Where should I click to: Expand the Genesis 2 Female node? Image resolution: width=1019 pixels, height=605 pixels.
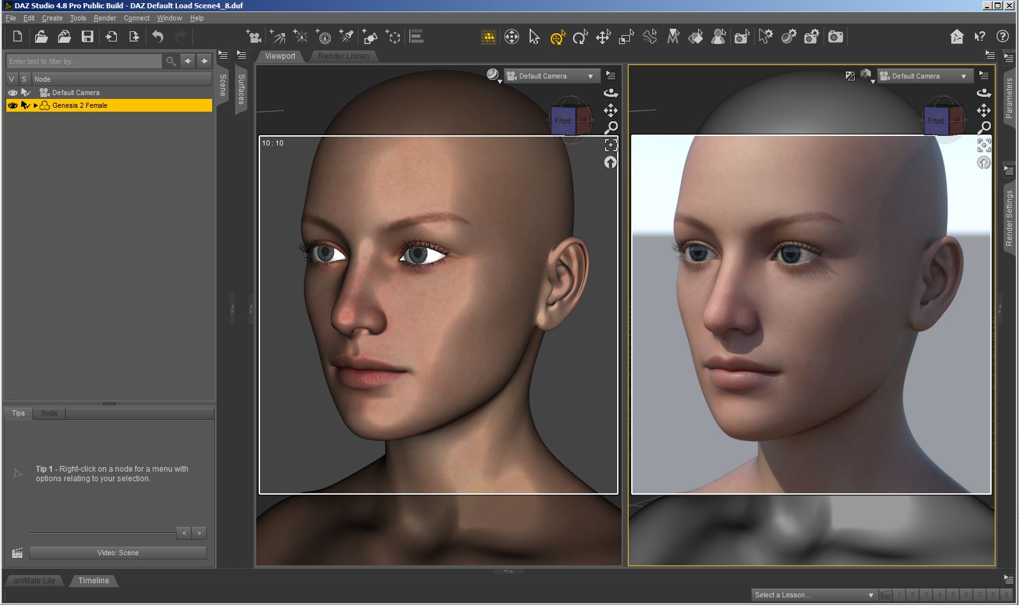36,105
